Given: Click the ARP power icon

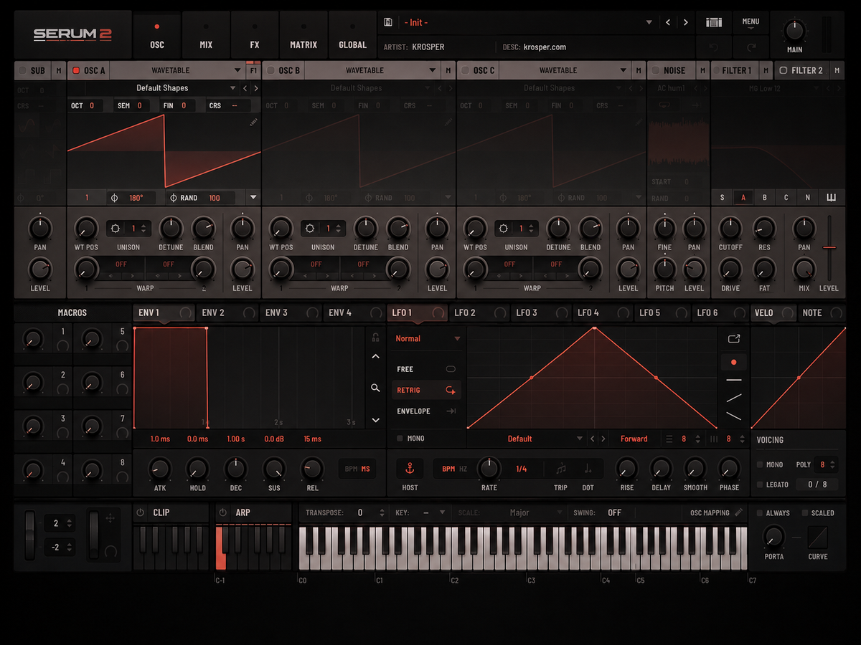Looking at the screenshot, I should [x=223, y=512].
